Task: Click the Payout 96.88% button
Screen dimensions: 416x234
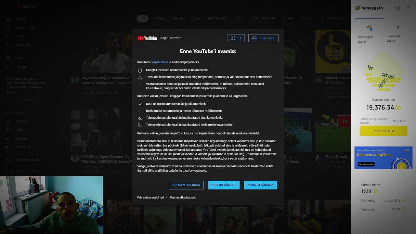Action: 383,131
